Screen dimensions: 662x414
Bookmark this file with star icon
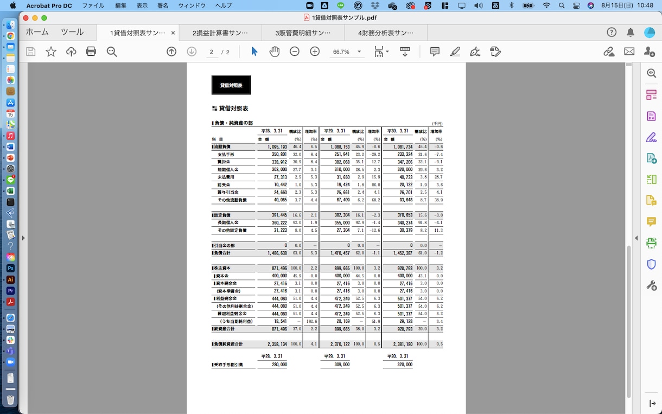(x=51, y=52)
